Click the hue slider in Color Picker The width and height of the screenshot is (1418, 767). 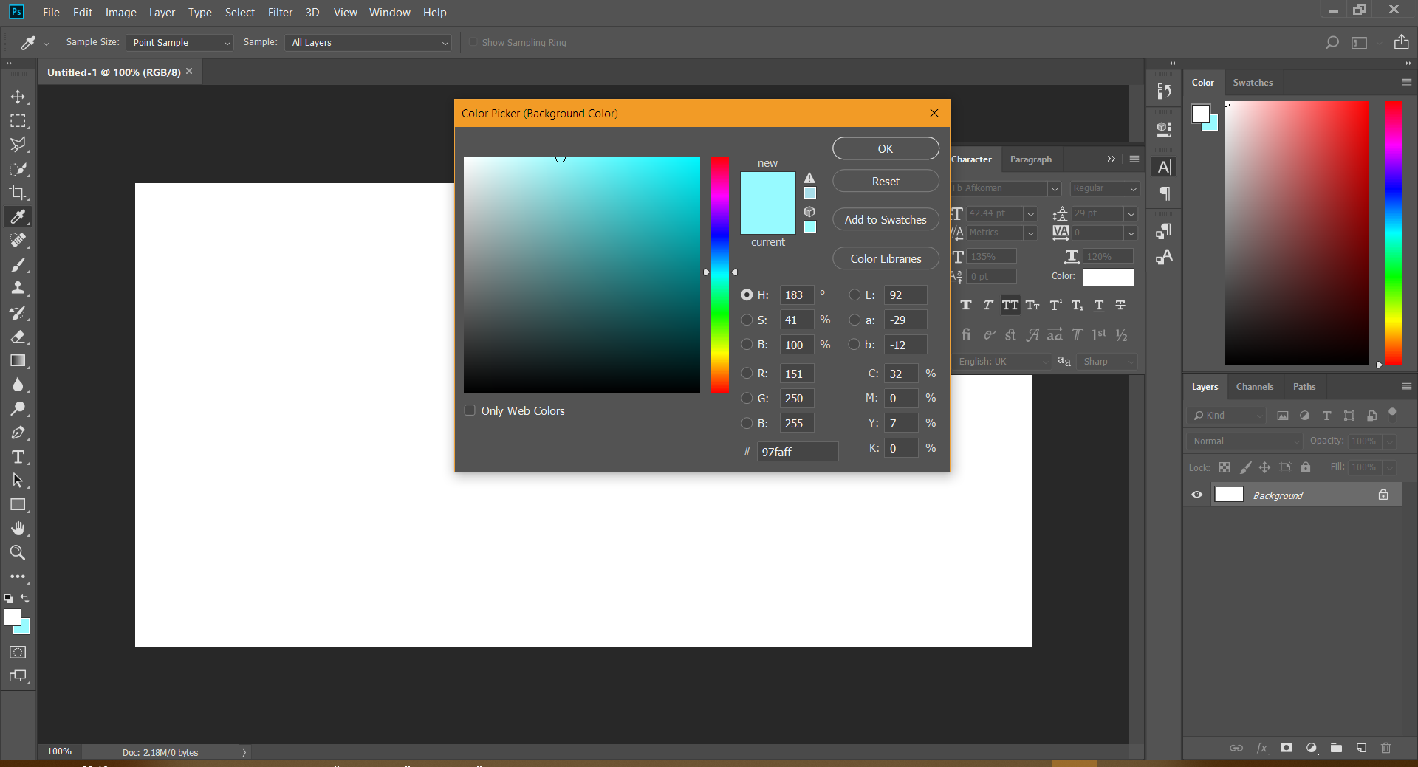[x=720, y=274]
